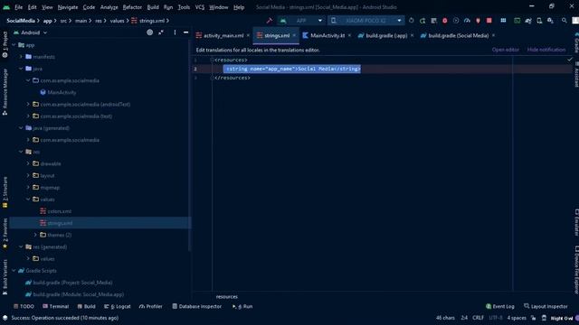
Task: Click the Expand All icon in Project panel
Action: click(161, 32)
